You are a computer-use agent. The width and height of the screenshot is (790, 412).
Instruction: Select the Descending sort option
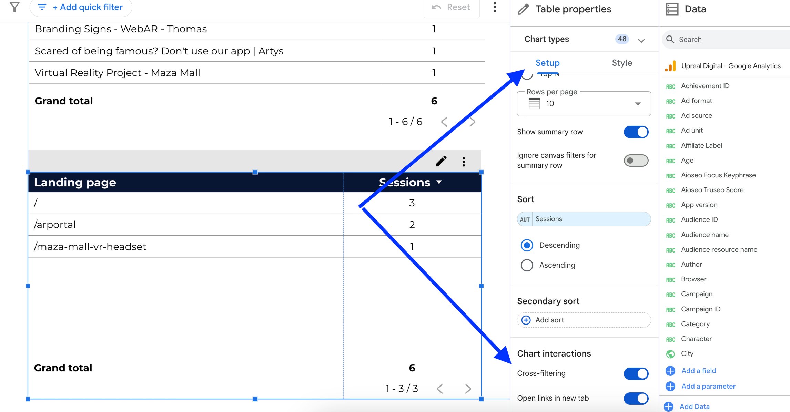point(527,245)
